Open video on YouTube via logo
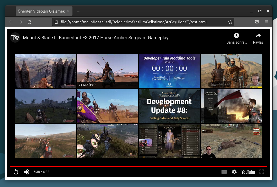This screenshot has height=187, width=277. pyautogui.click(x=248, y=172)
